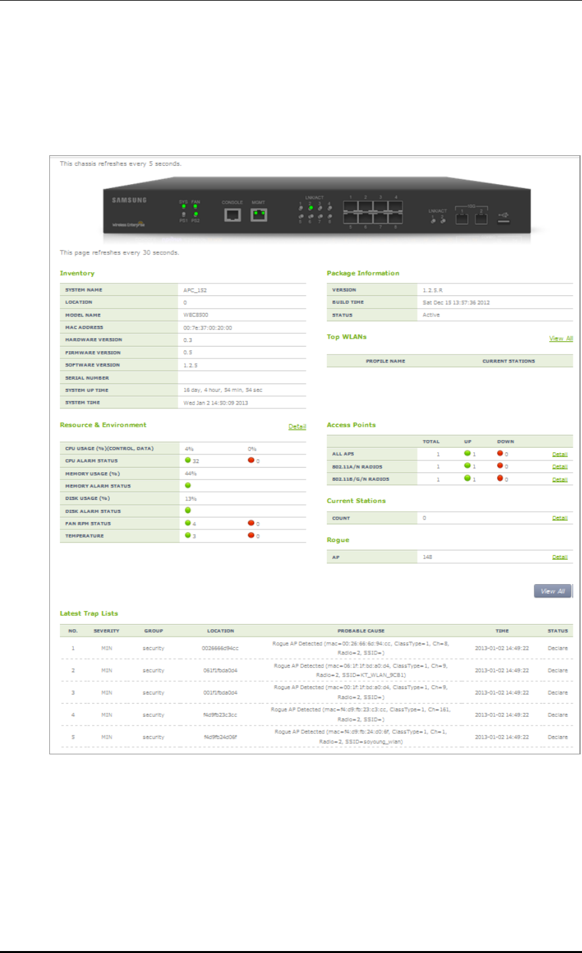
Task: Click memory usage value 44%
Action: point(191,474)
